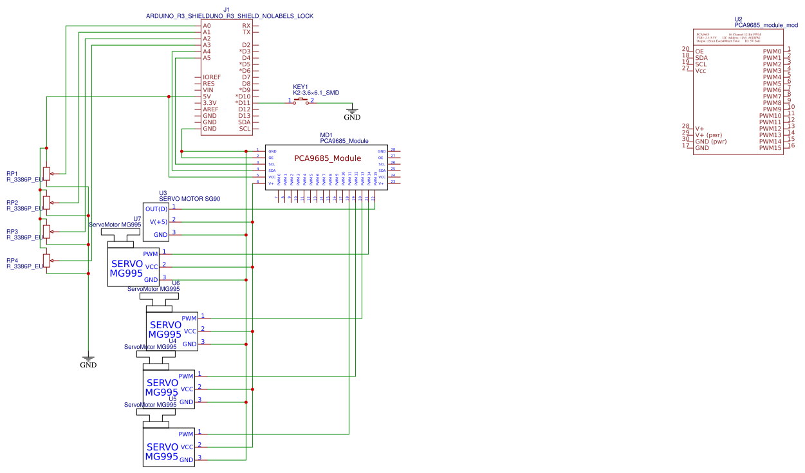This screenshot has width=805, height=473.
Task: Click the D12 pin label on J1
Action: 245,109
